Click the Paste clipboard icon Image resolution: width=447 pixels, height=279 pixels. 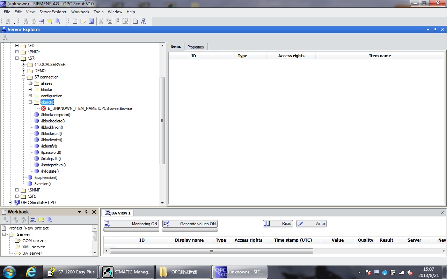[x=118, y=22]
